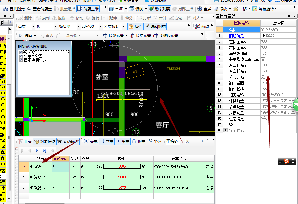Go to next rebar record

pos(37,151)
